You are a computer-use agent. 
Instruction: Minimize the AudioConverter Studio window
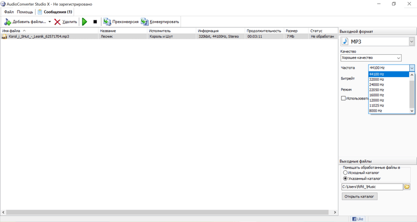379,4
